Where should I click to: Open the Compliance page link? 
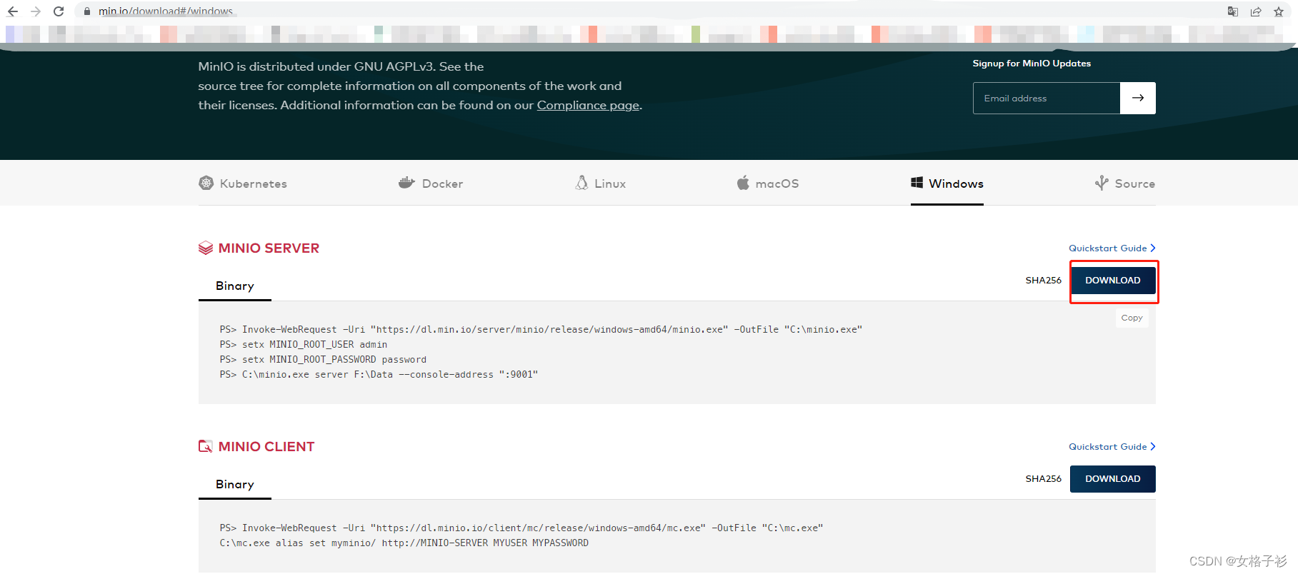(x=588, y=105)
